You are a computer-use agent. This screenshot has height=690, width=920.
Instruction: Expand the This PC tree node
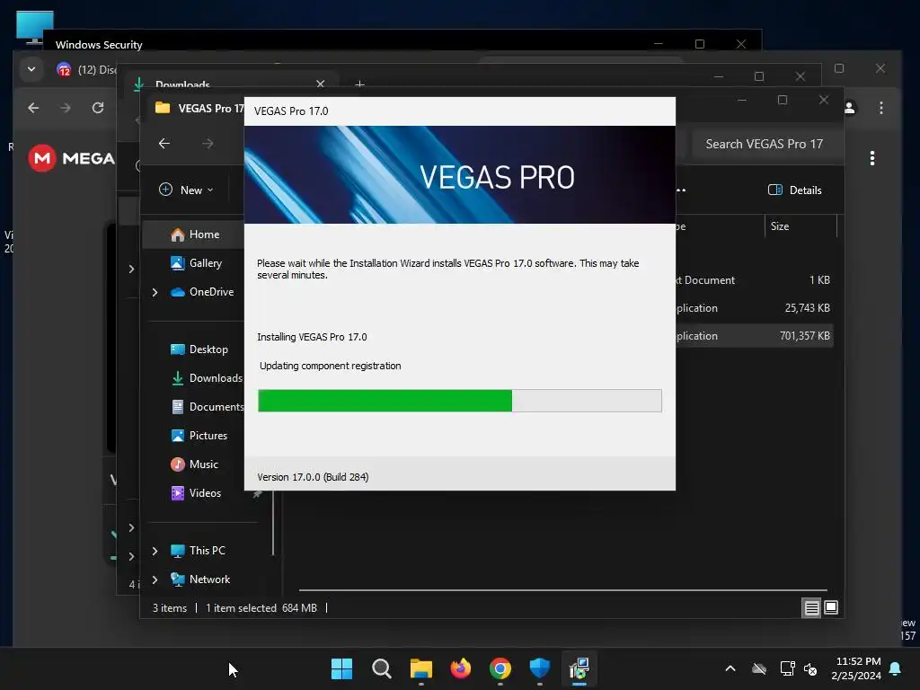155,551
